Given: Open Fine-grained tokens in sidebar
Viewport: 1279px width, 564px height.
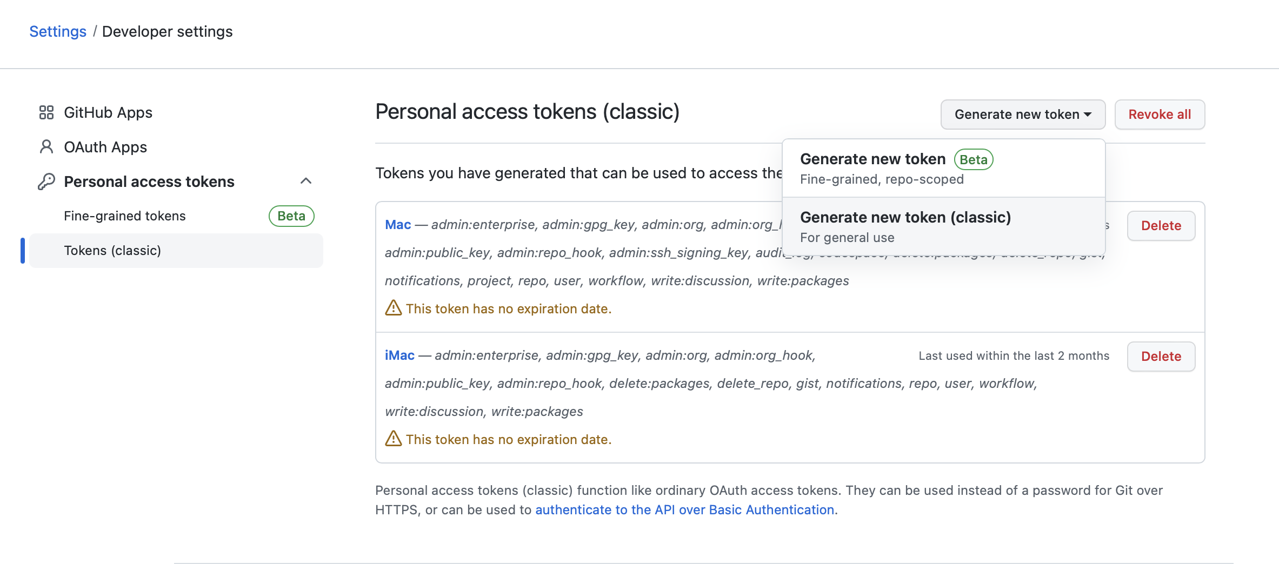Looking at the screenshot, I should (125, 216).
